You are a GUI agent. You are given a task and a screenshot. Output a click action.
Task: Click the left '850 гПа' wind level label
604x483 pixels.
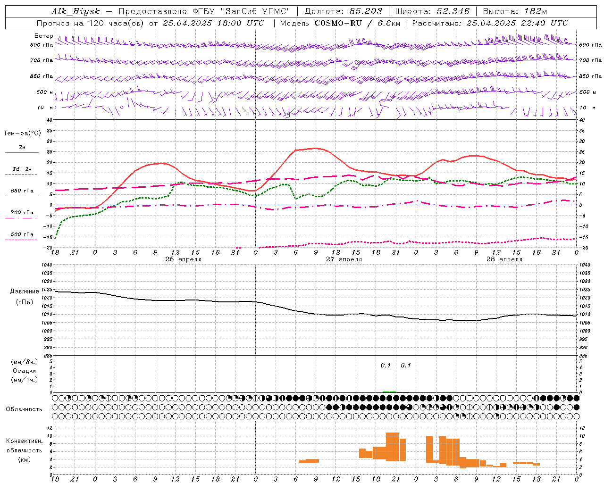pos(42,76)
